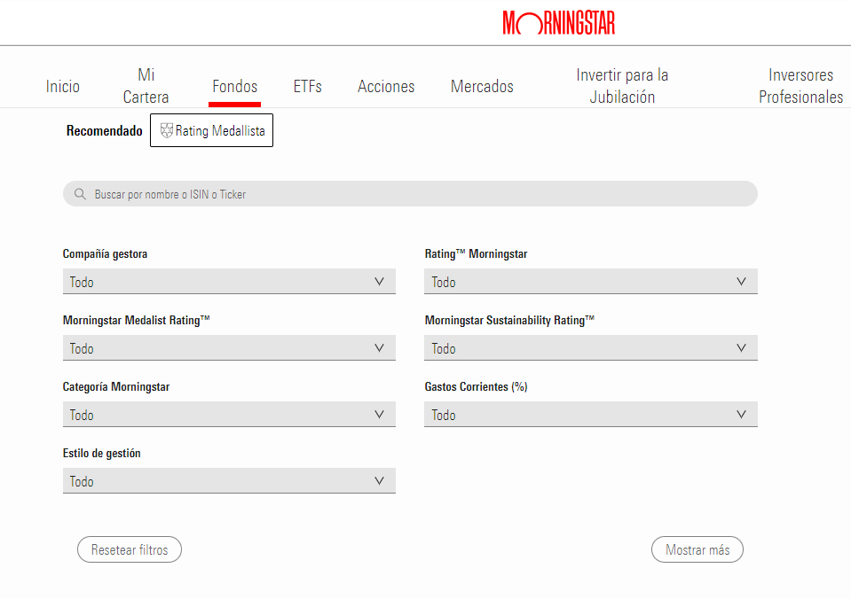Screen dimensions: 851x599
Task: Open the Morningstar Sustainability Rating dropdown
Action: pyautogui.click(x=590, y=348)
